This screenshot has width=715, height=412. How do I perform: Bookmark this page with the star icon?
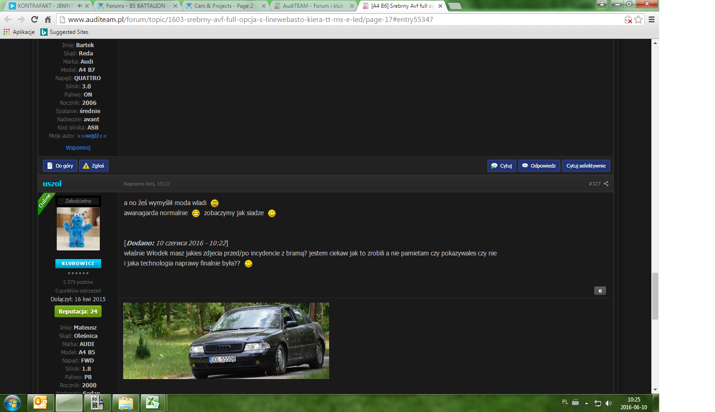638,20
